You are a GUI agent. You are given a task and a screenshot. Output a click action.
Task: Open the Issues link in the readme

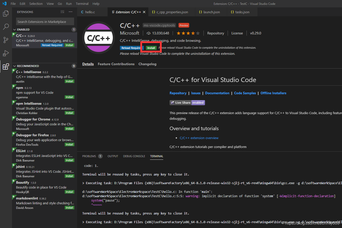[x=196, y=93]
